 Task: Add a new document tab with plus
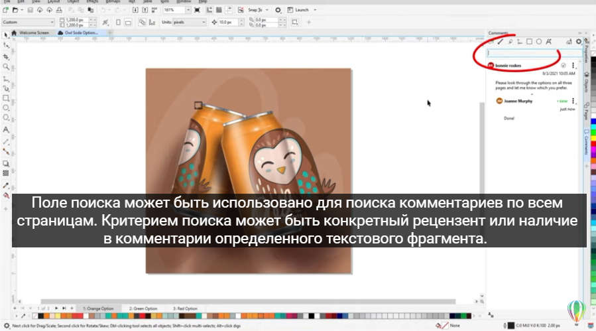(x=109, y=33)
